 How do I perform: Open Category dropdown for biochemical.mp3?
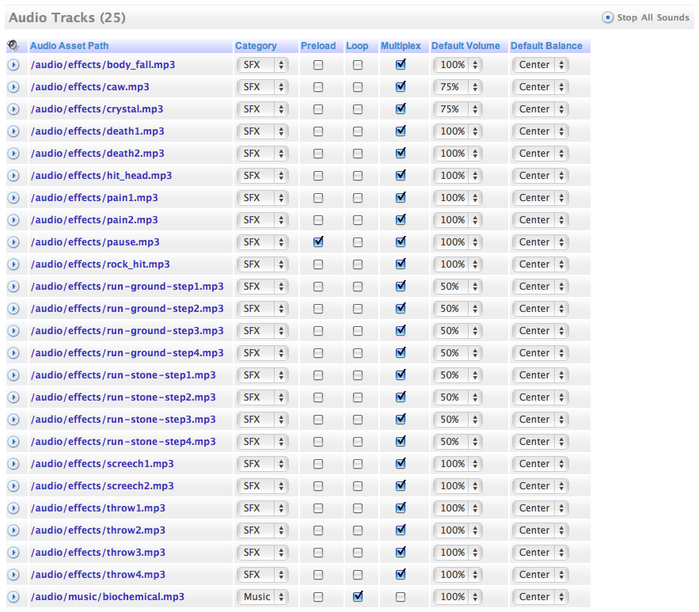tap(262, 597)
